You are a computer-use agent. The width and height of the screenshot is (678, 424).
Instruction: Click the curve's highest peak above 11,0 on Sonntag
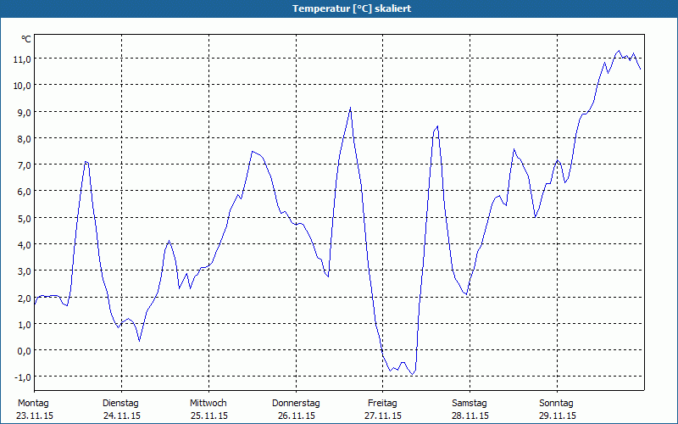[619, 52]
